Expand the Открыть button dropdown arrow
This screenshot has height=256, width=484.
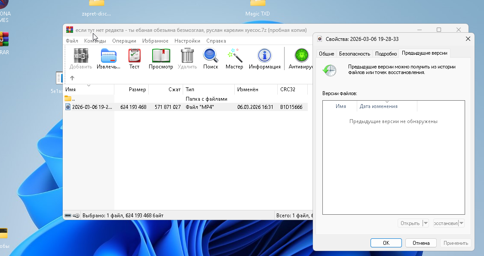pos(426,223)
